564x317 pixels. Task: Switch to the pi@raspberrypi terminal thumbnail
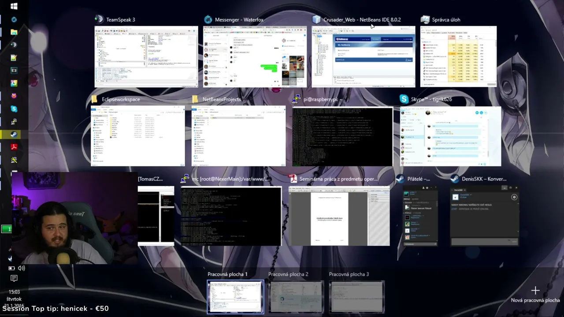[342, 136]
